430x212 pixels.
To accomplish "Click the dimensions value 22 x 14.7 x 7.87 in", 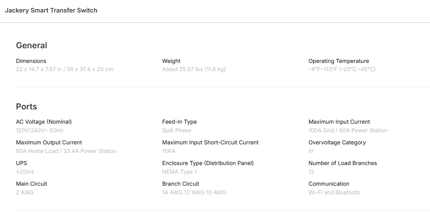I will 64,69.
